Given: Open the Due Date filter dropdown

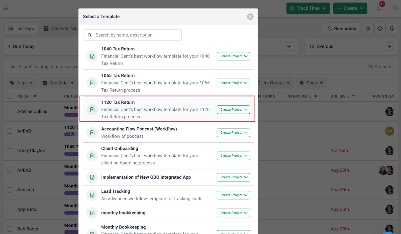Looking at the screenshot, I should 58,83.
